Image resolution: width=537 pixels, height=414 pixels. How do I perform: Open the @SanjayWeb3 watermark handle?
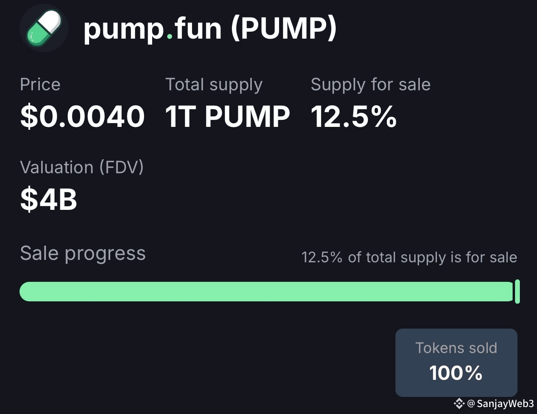(x=500, y=403)
